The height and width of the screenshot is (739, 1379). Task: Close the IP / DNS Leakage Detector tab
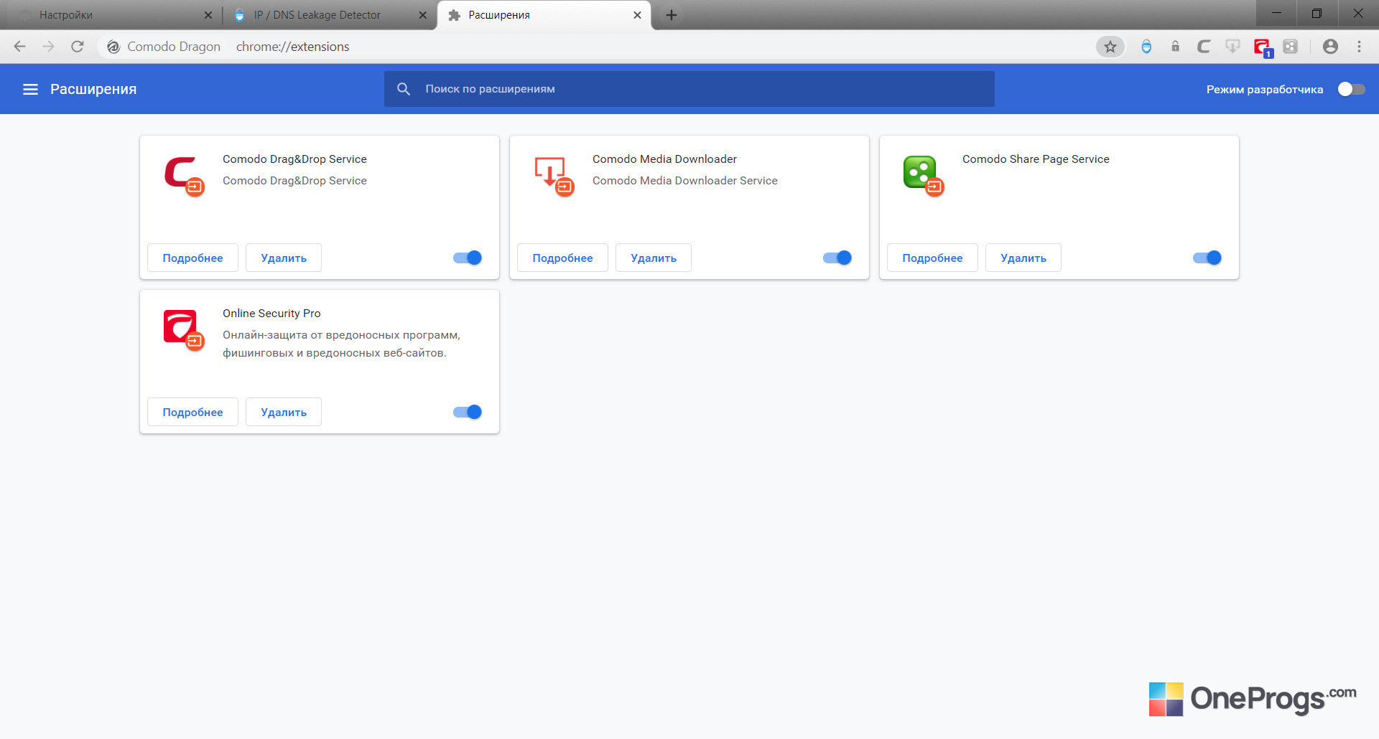coord(423,15)
